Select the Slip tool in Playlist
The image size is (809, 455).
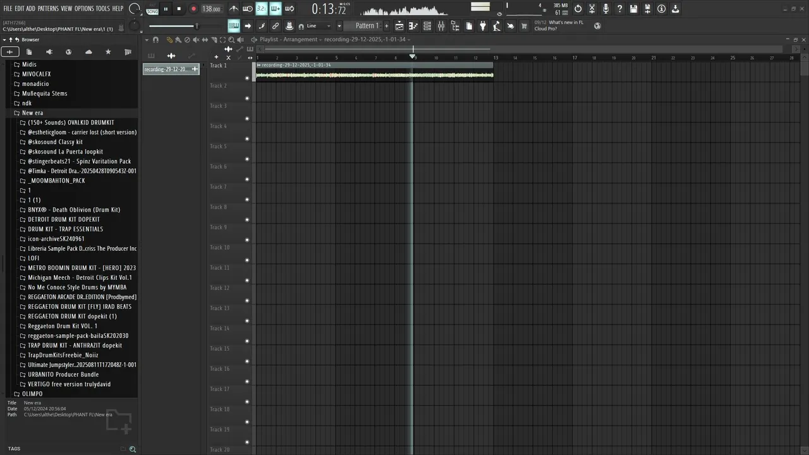coord(205,40)
